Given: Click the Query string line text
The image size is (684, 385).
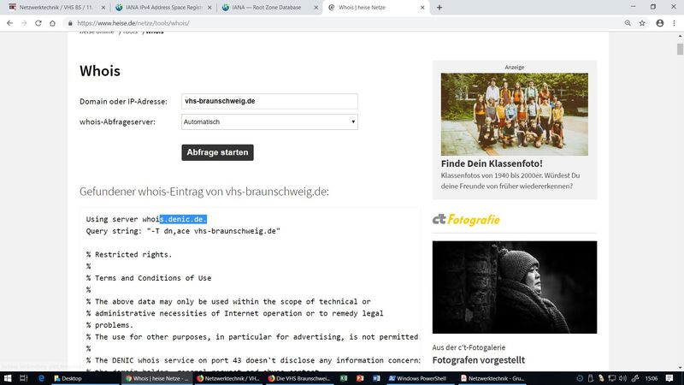Looking at the screenshot, I should tap(183, 231).
